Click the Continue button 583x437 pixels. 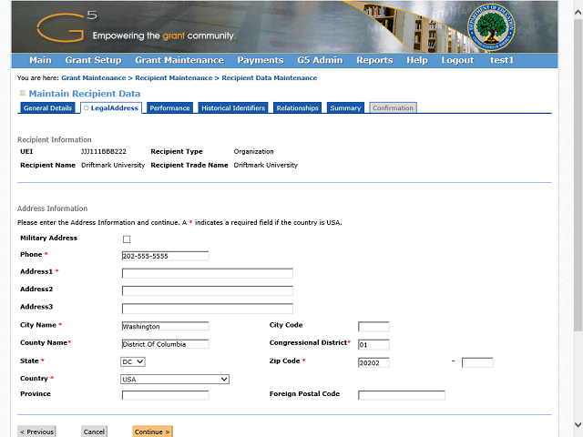pyautogui.click(x=152, y=432)
